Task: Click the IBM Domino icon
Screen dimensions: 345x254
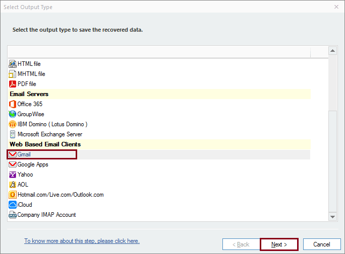Action: click(x=13, y=124)
